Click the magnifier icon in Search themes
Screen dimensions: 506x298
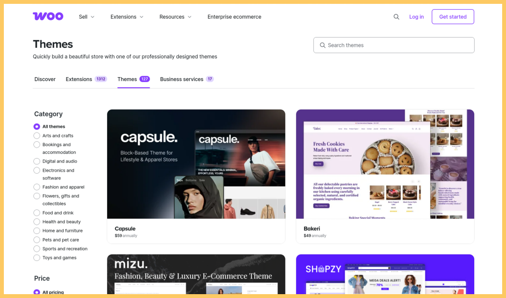pos(323,45)
